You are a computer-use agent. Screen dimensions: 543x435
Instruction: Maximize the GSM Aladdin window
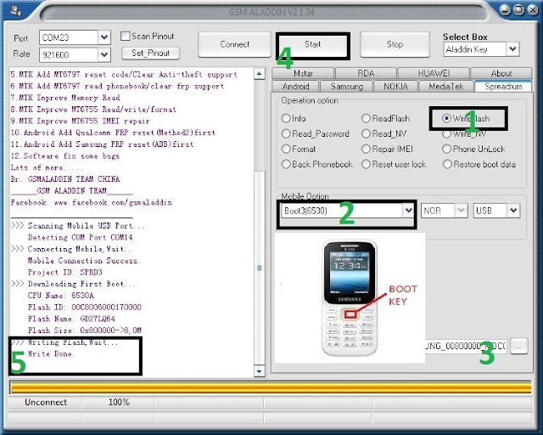click(519, 9)
